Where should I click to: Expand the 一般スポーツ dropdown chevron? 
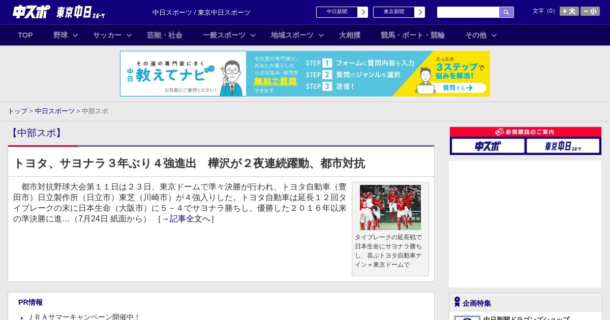point(253,35)
